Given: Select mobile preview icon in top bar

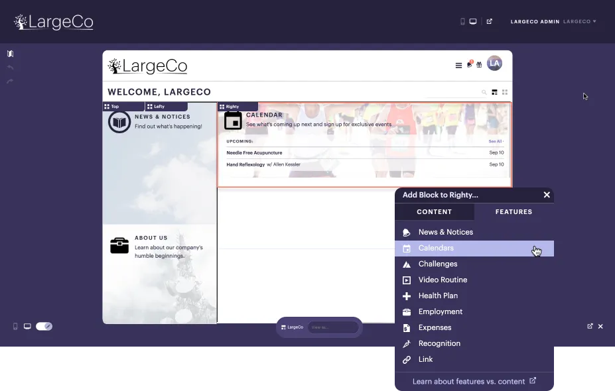Looking at the screenshot, I should (462, 22).
